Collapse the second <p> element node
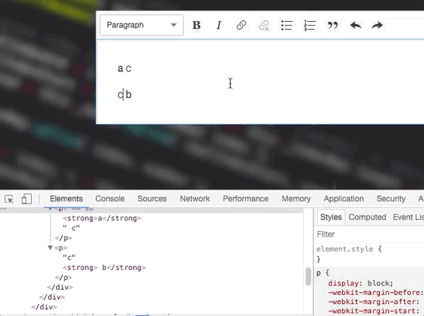424x316 pixels. (x=50, y=248)
